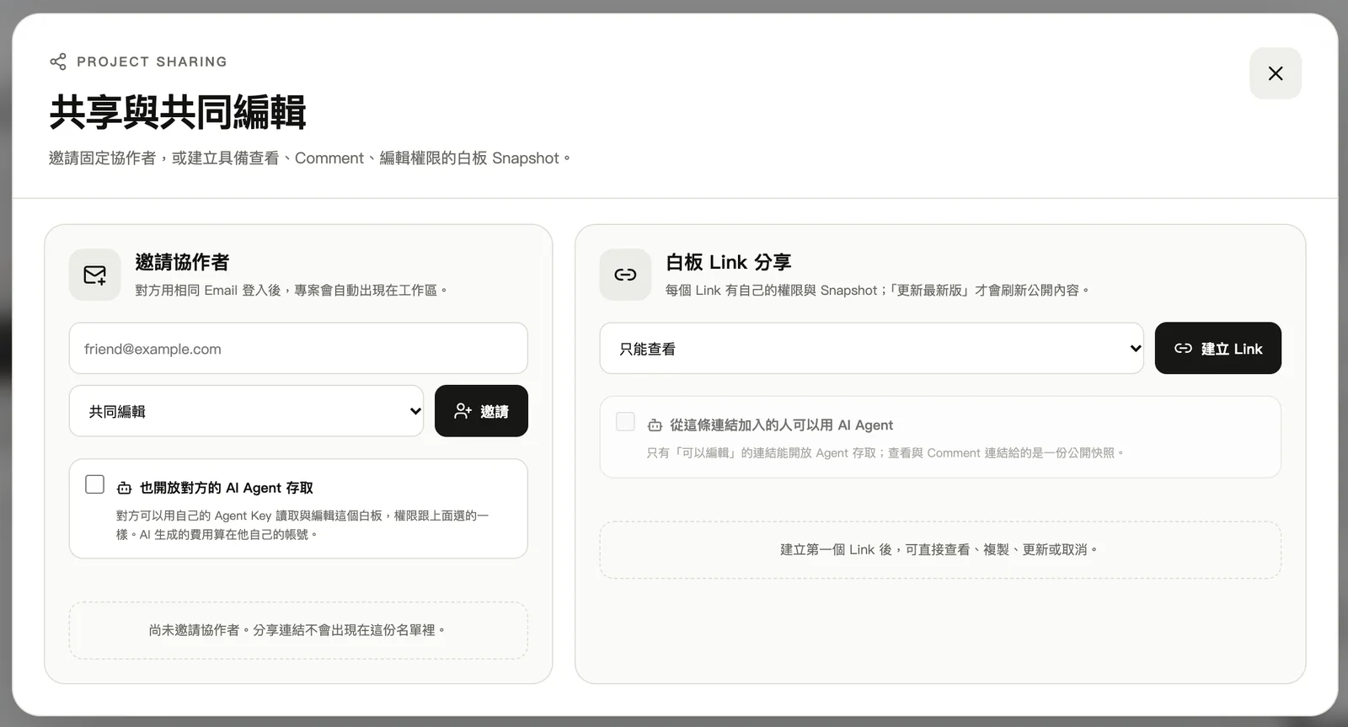Screen dimensions: 1348x727
Task: Click the note starting 只有「可以編輯」的連結能開放
Action: point(886,453)
